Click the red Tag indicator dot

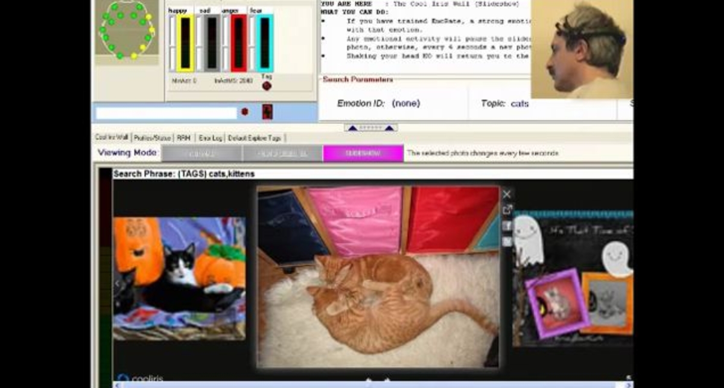(267, 86)
